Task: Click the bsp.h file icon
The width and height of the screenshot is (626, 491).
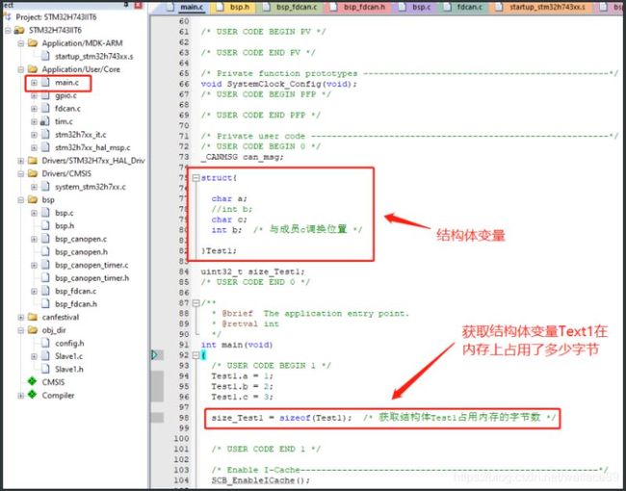Action: click(x=45, y=226)
